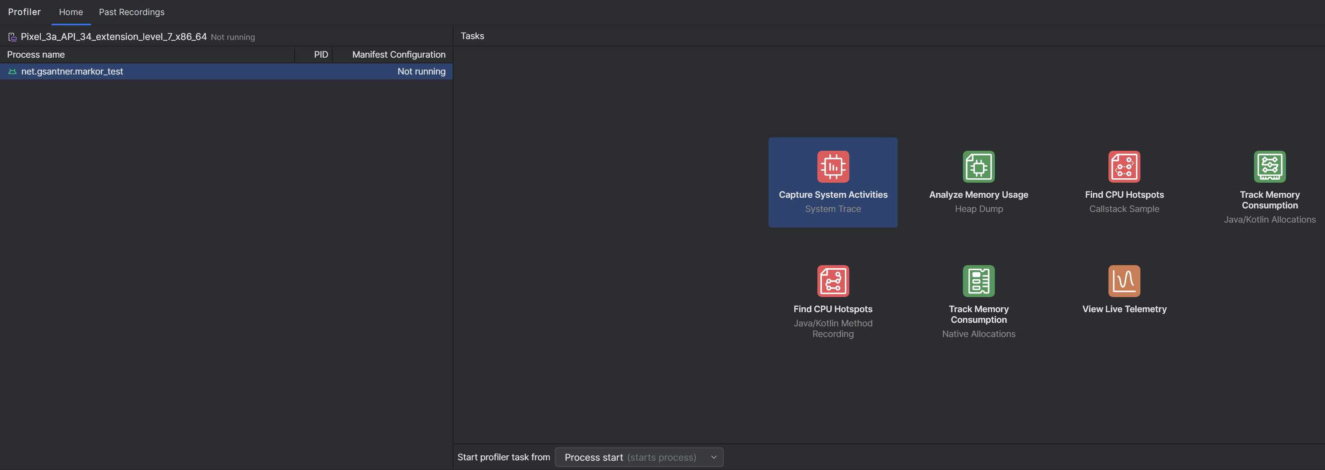Viewport: 1325px width, 470px height.
Task: Switch to the Past Recordings tab
Action: click(x=132, y=12)
